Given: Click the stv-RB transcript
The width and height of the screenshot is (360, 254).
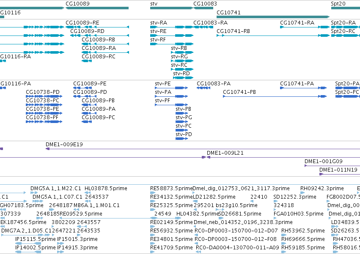Looking at the screenshot, I should [x=182, y=52].
